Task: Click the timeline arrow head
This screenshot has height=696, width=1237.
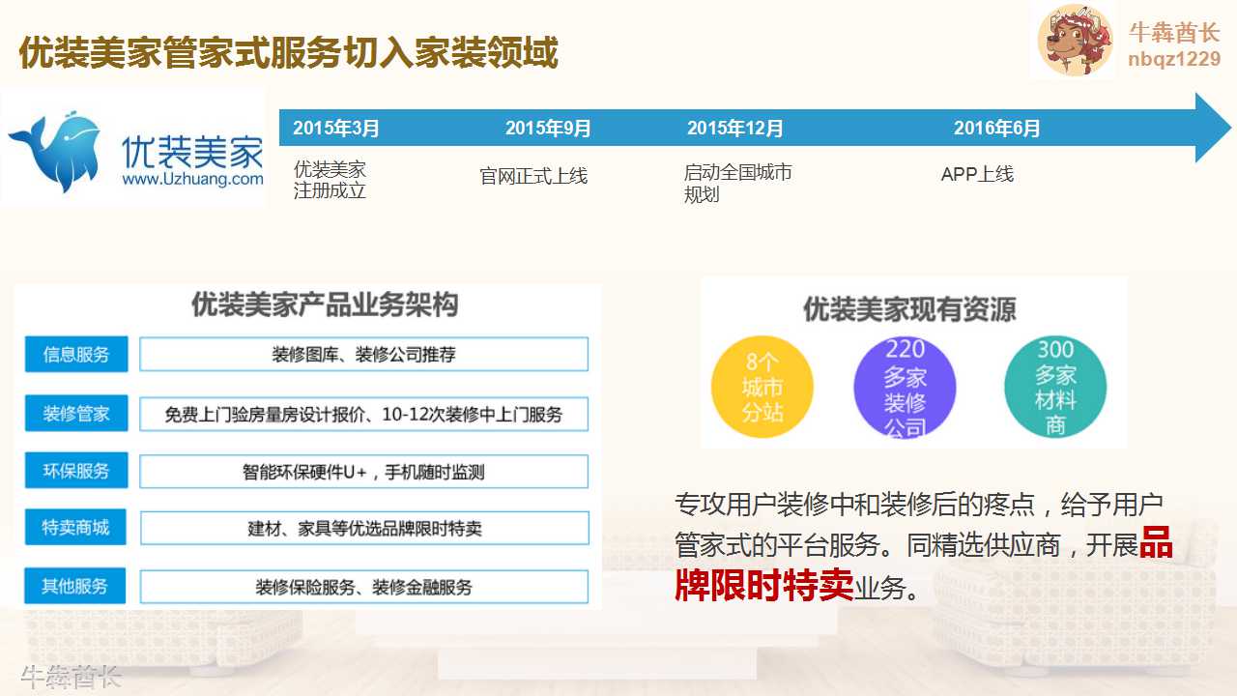Action: click(1214, 128)
